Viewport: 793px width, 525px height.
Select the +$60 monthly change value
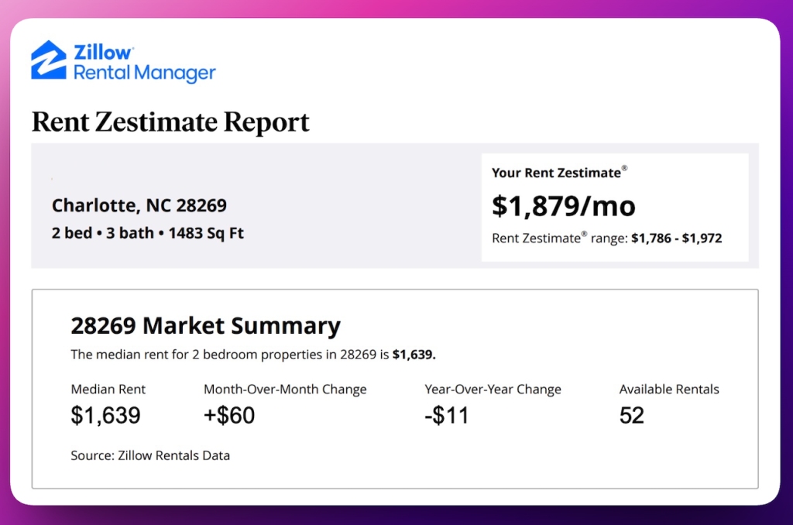click(x=229, y=416)
